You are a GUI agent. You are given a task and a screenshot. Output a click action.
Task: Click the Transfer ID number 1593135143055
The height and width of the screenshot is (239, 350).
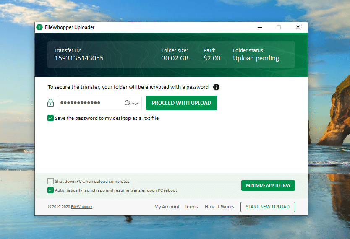(x=79, y=58)
